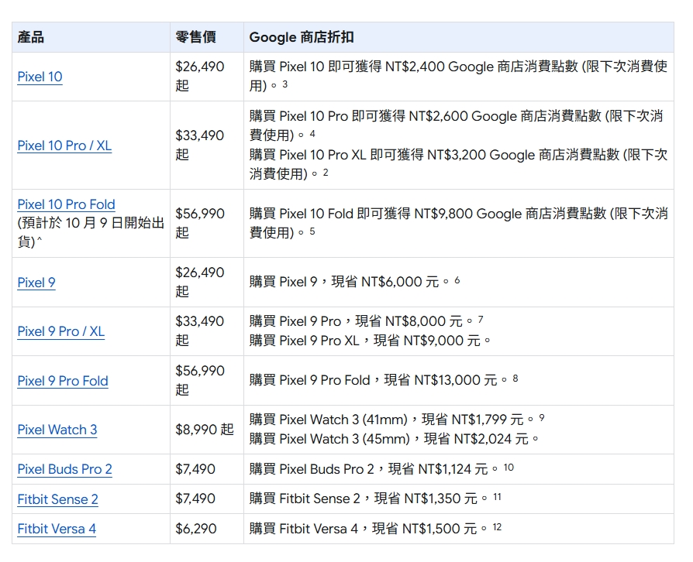Open the Pixel 10 product link
Viewport: 693px width, 562px height.
[x=40, y=77]
